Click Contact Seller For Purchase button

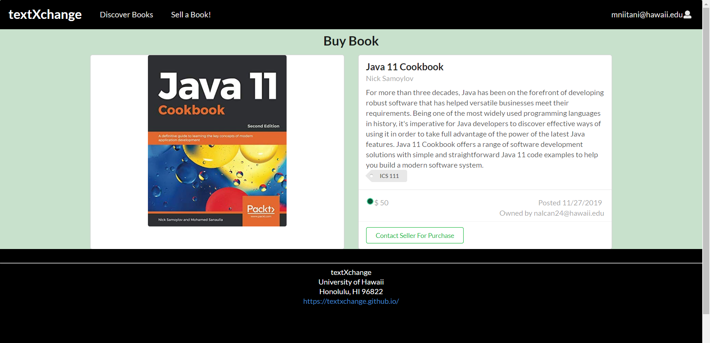[415, 235]
